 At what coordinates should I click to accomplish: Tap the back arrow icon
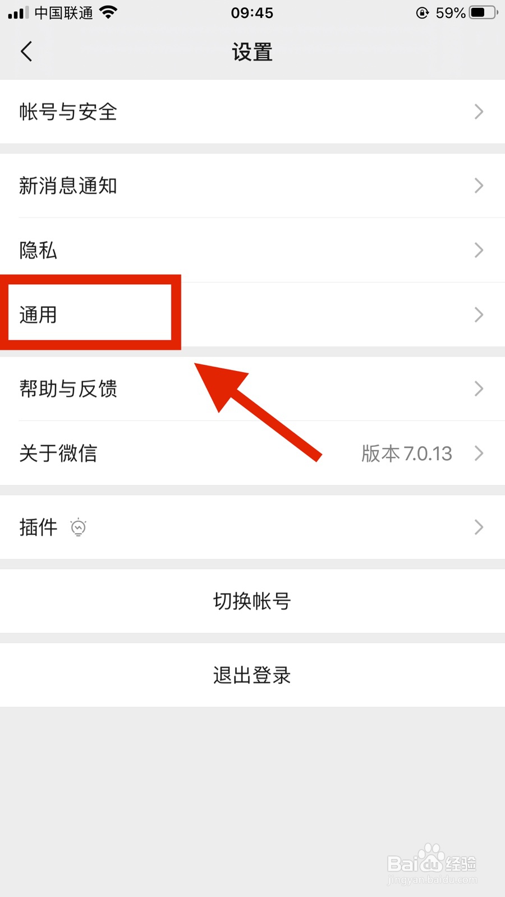point(26,52)
